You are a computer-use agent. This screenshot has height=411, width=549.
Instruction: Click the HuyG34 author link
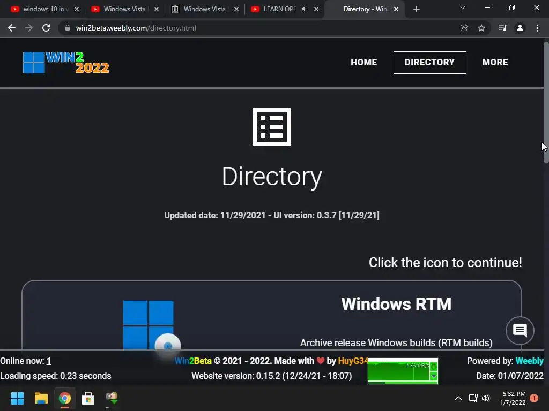(353, 361)
